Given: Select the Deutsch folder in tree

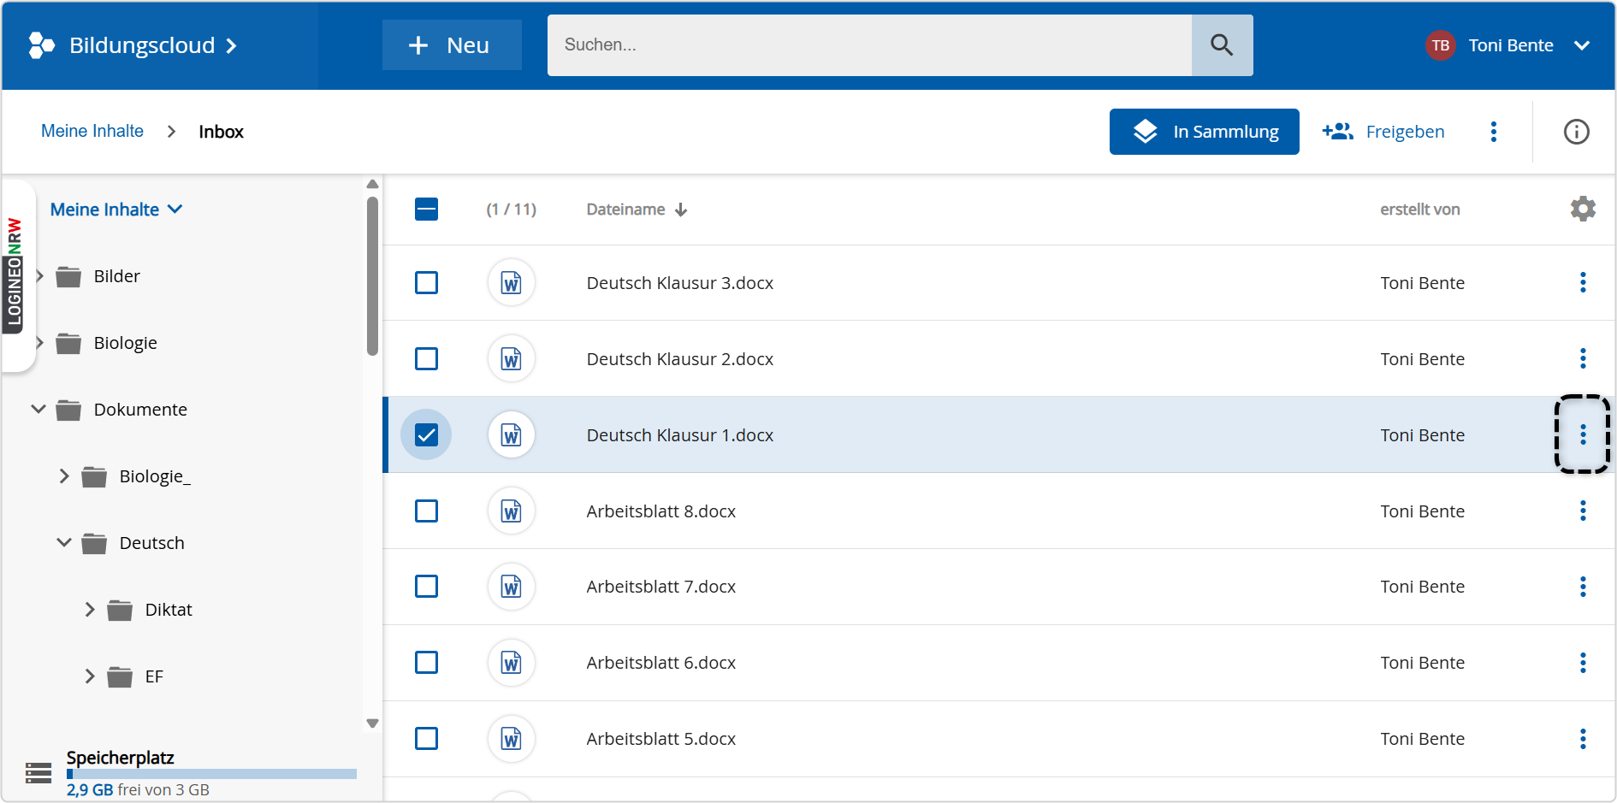Looking at the screenshot, I should click(x=151, y=543).
